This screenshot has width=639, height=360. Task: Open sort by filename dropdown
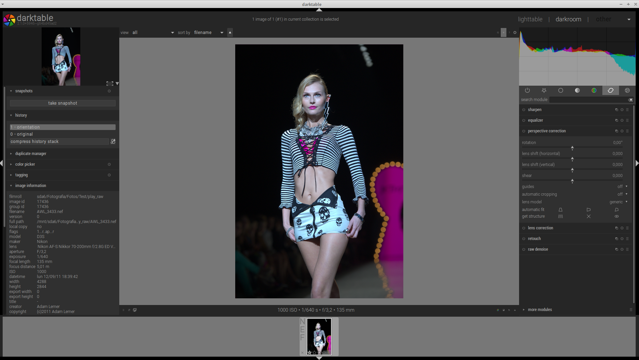(x=209, y=33)
